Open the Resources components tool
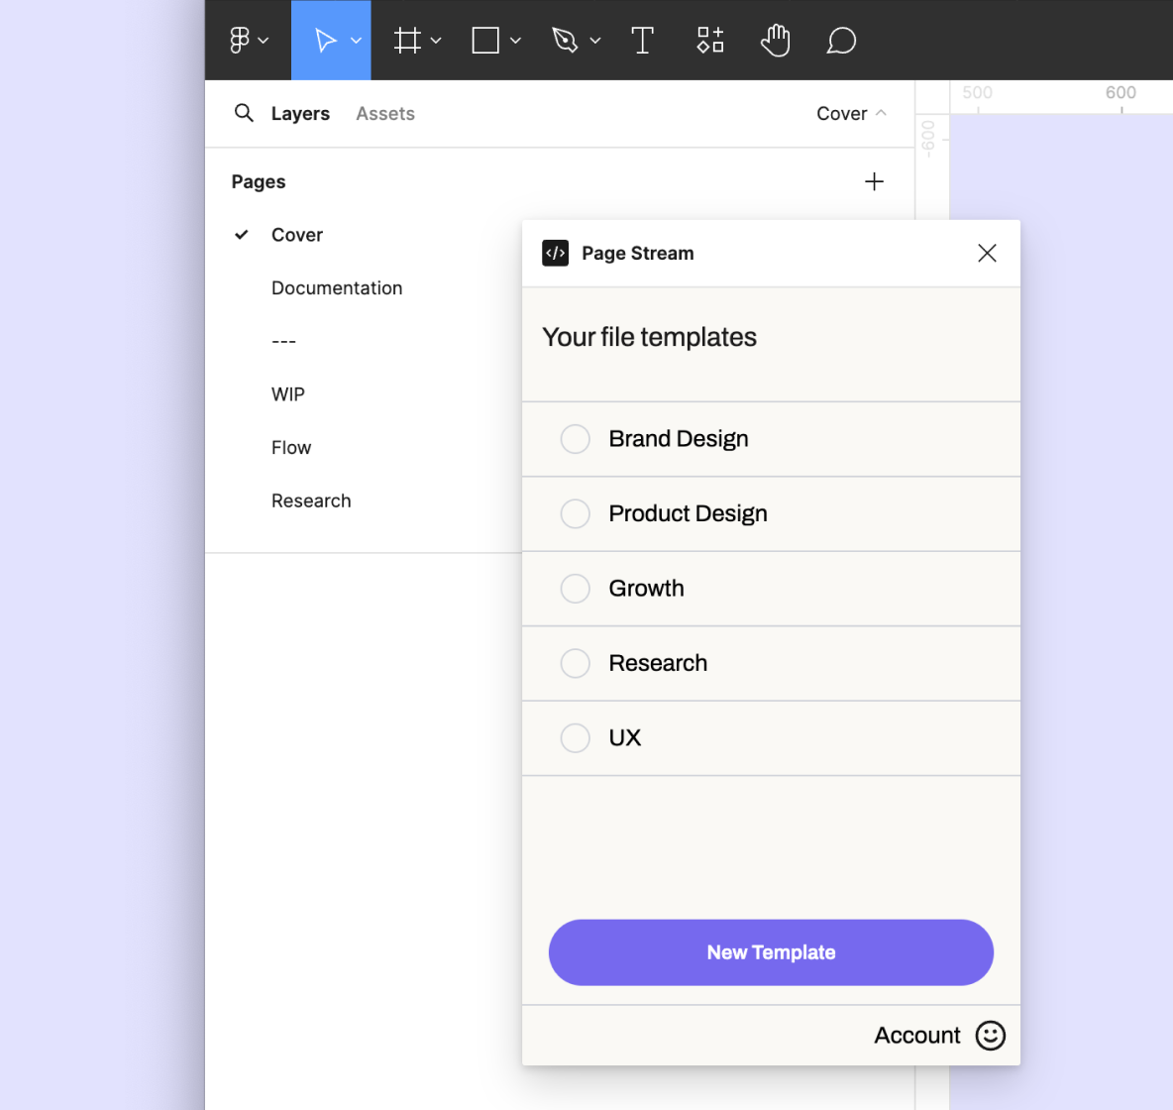The width and height of the screenshot is (1173, 1110). (710, 40)
